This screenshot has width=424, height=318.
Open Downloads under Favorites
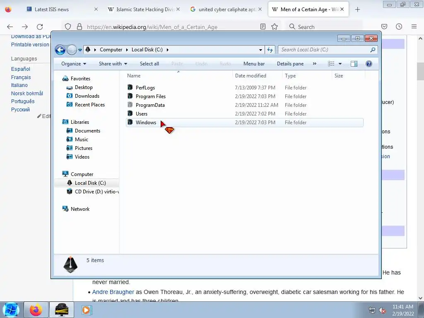(x=87, y=96)
